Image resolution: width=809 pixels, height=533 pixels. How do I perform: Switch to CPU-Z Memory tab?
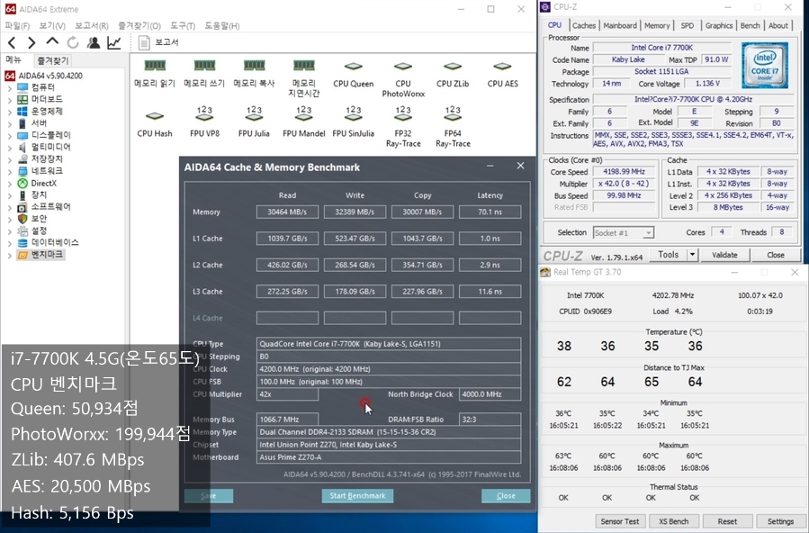657,26
